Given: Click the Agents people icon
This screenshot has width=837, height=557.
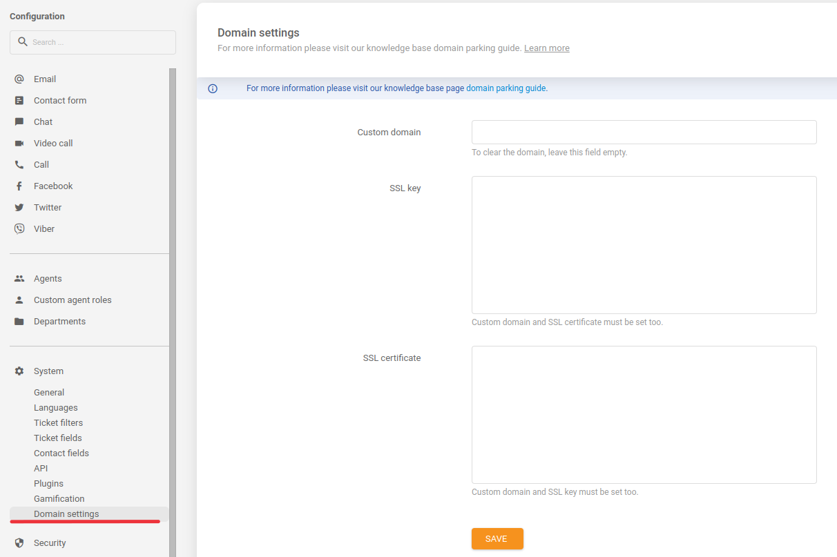Looking at the screenshot, I should coord(19,279).
